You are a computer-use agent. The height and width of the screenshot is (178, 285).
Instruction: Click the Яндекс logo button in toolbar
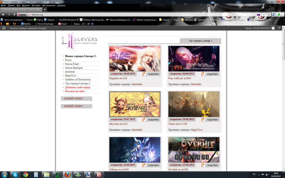point(22,15)
